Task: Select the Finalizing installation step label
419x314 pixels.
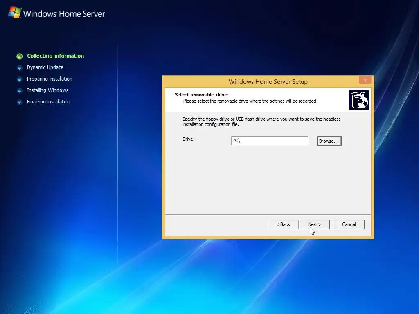Action: 48,102
